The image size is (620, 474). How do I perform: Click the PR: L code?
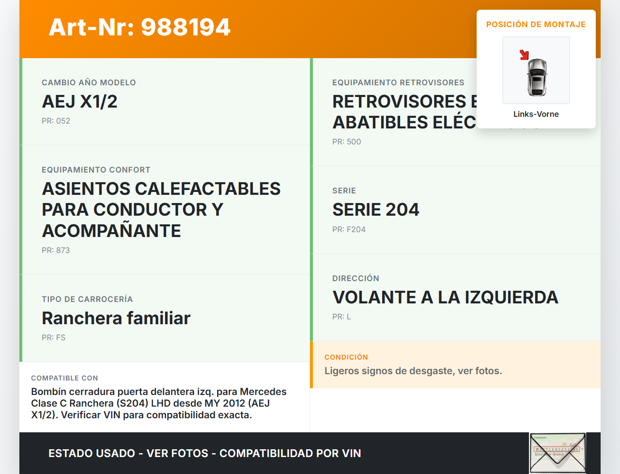341,316
